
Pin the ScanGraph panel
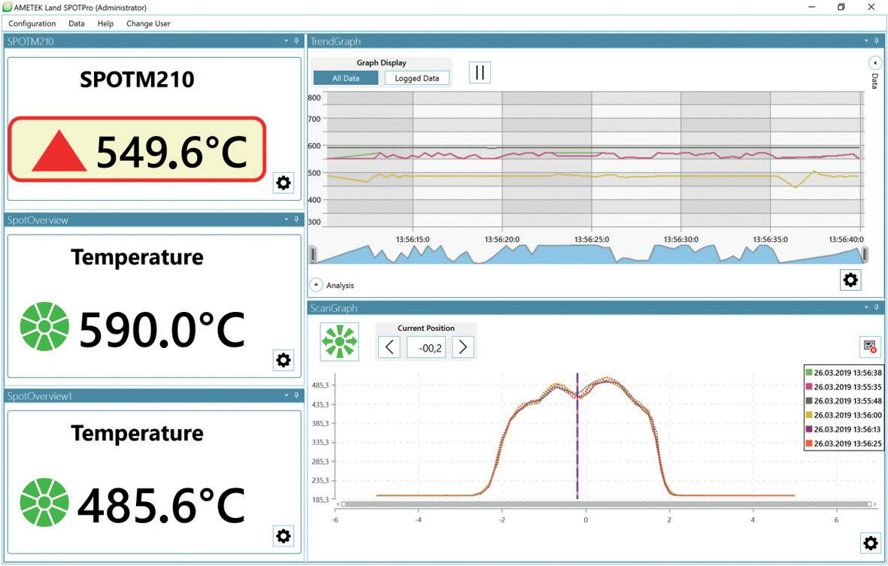point(877,307)
